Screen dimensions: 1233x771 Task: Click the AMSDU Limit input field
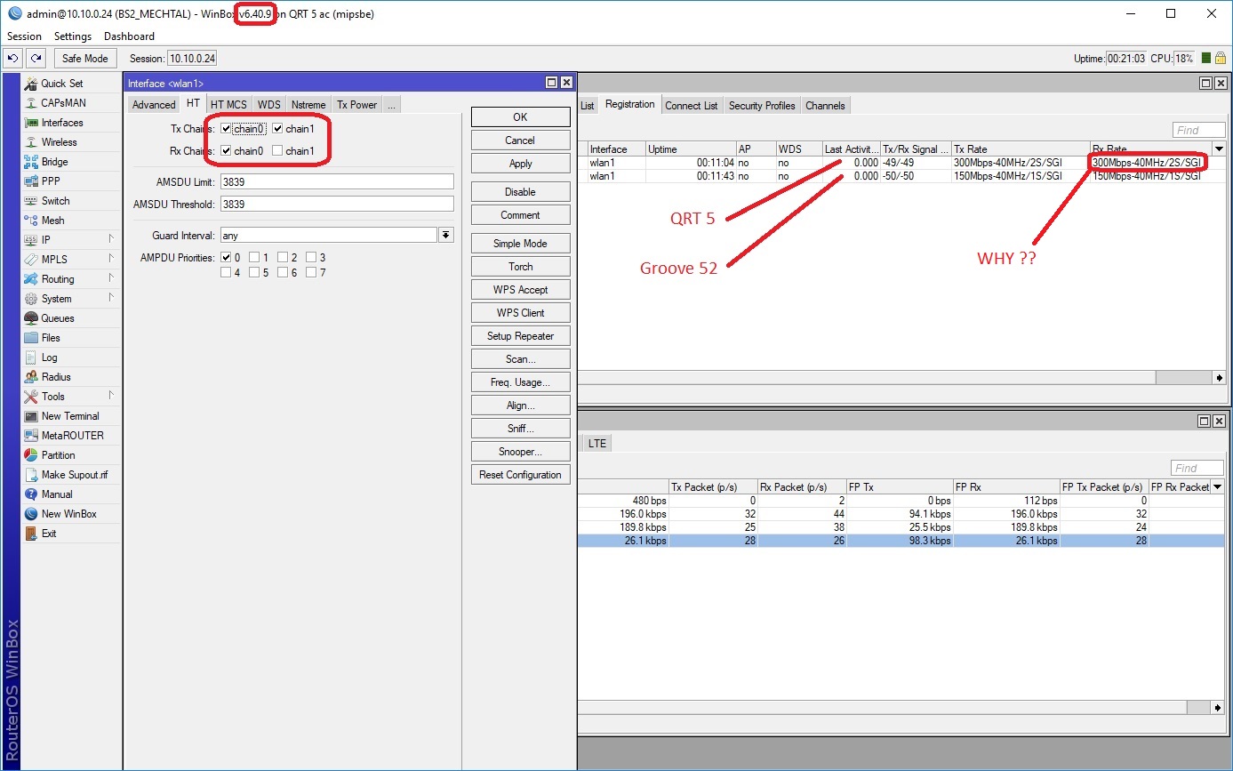click(337, 181)
